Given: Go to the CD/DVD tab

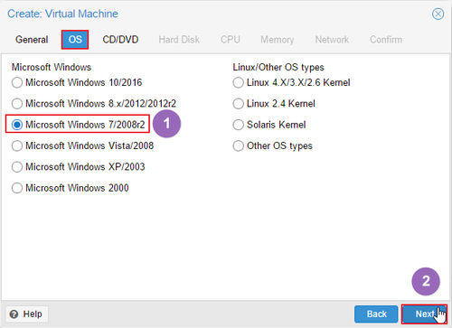Looking at the screenshot, I should 120,40.
